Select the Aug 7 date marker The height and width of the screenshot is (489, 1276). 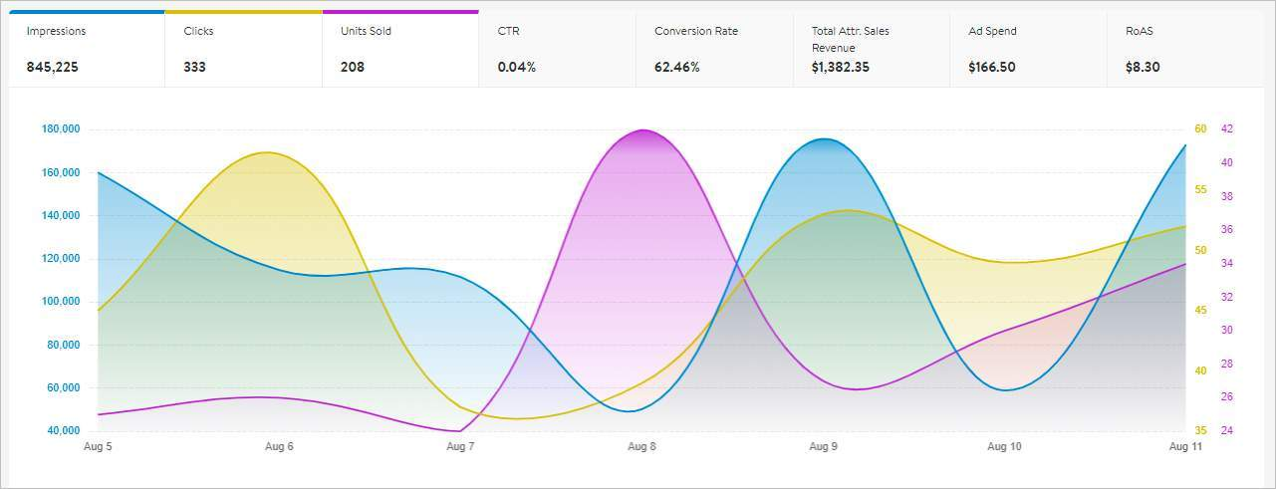(460, 447)
